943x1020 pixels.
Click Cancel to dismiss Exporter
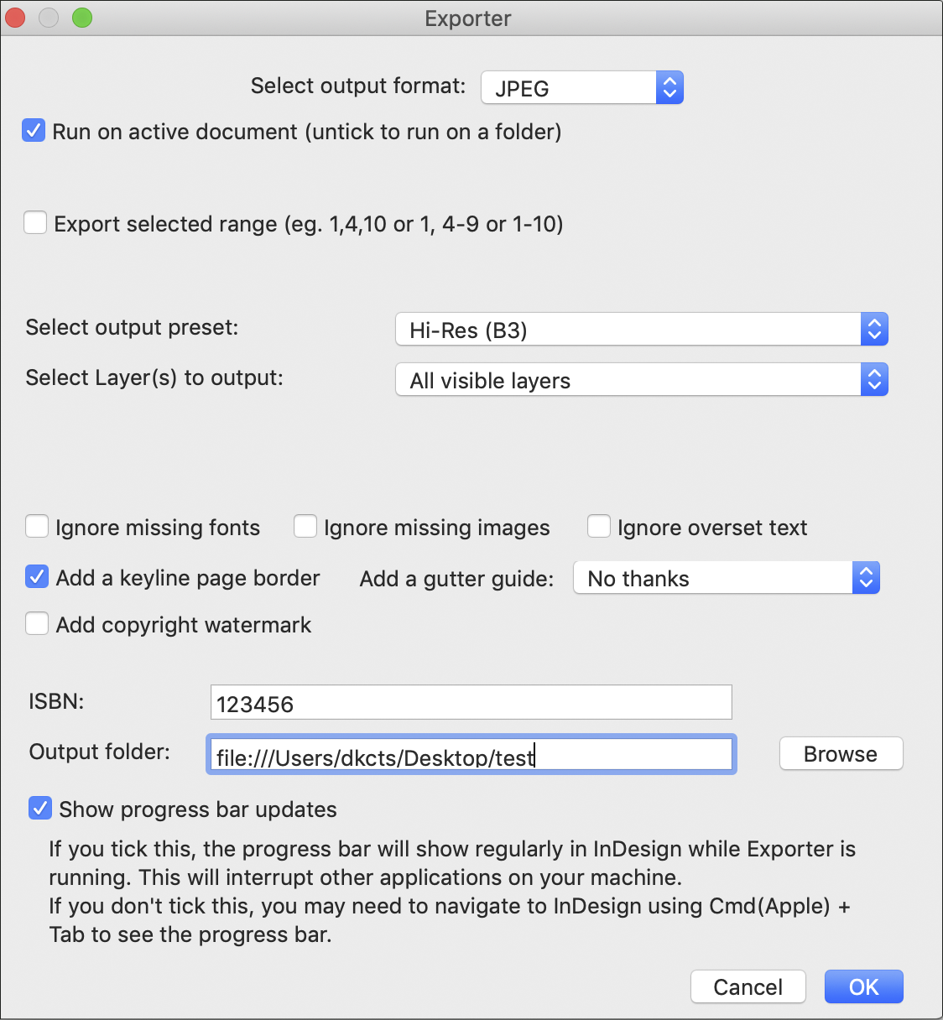748,986
